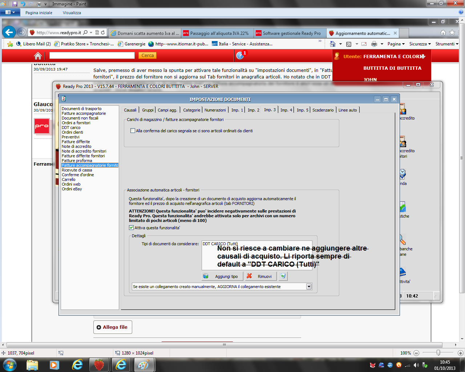
Task: Click the help icon with notification badge
Action: tap(240, 56)
